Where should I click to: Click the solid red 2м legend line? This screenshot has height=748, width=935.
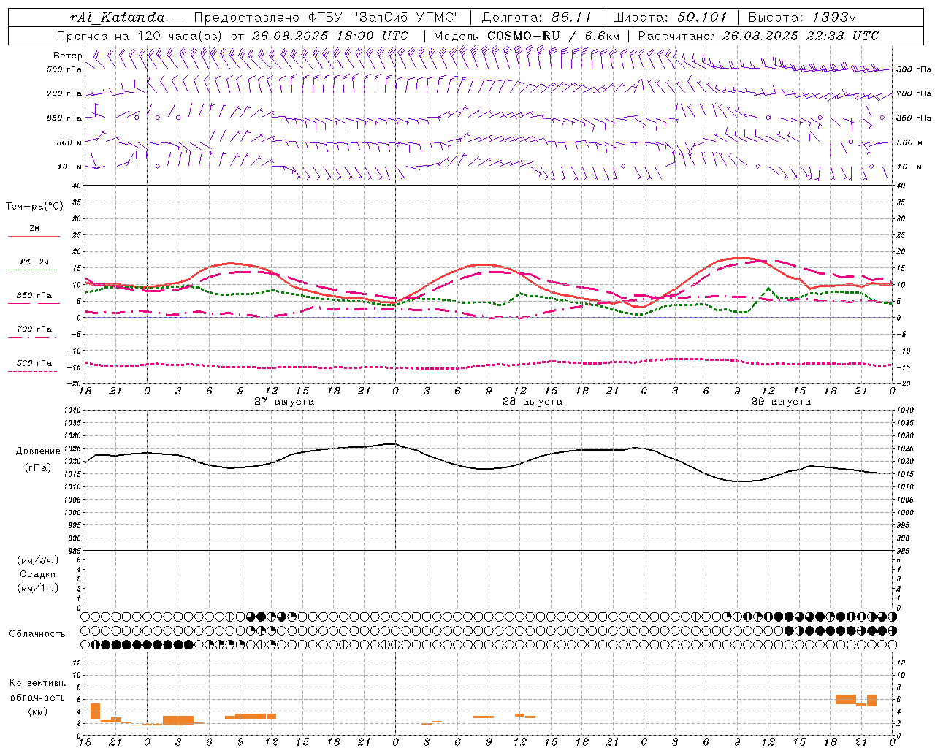(34, 237)
